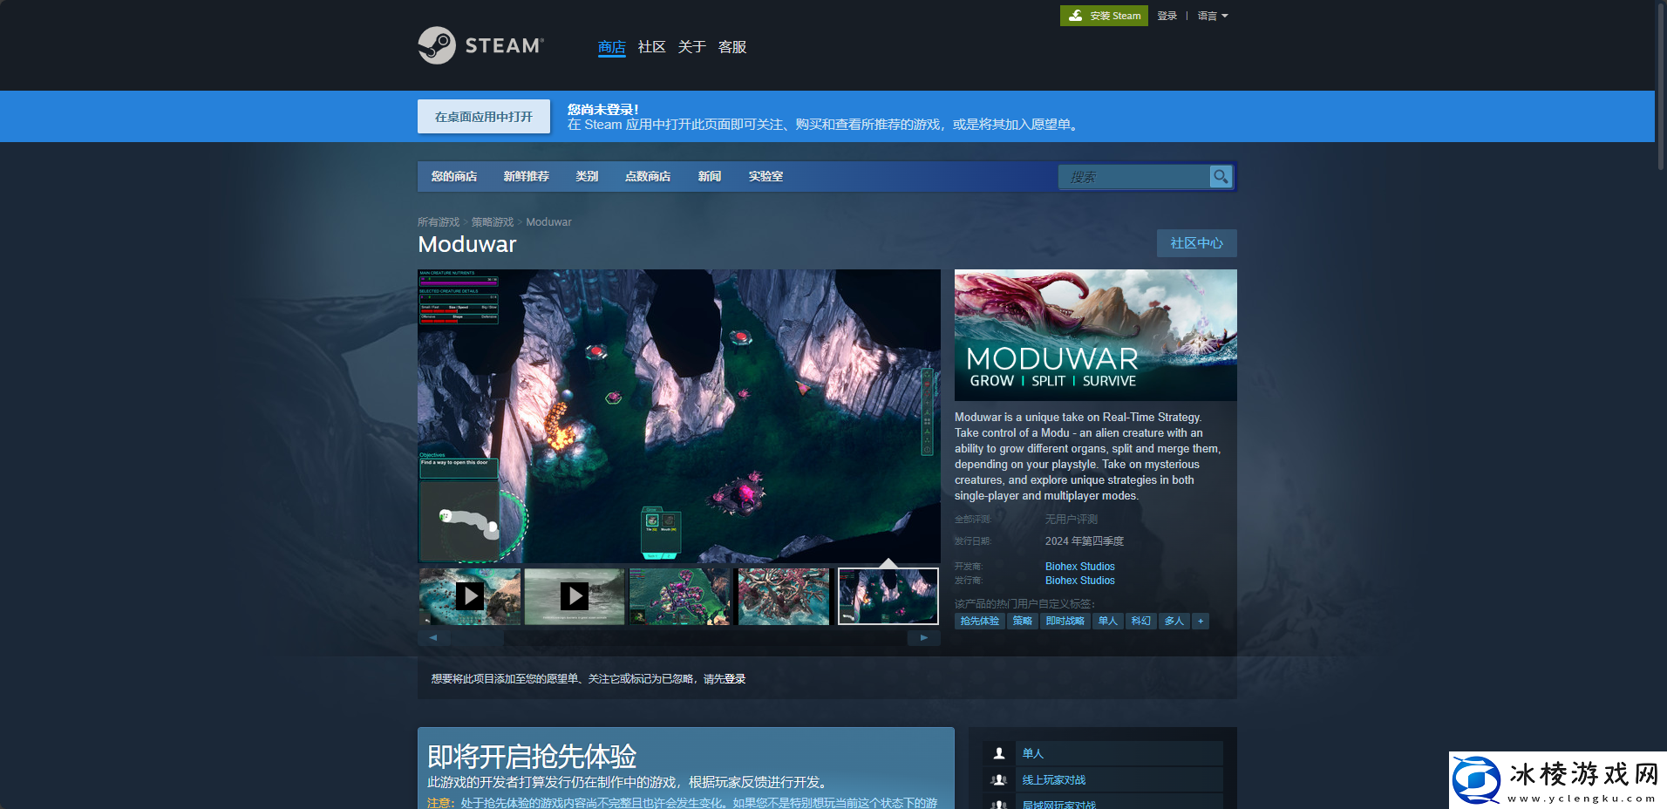
Task: Select 新闻 in the store navigation
Action: click(x=709, y=176)
